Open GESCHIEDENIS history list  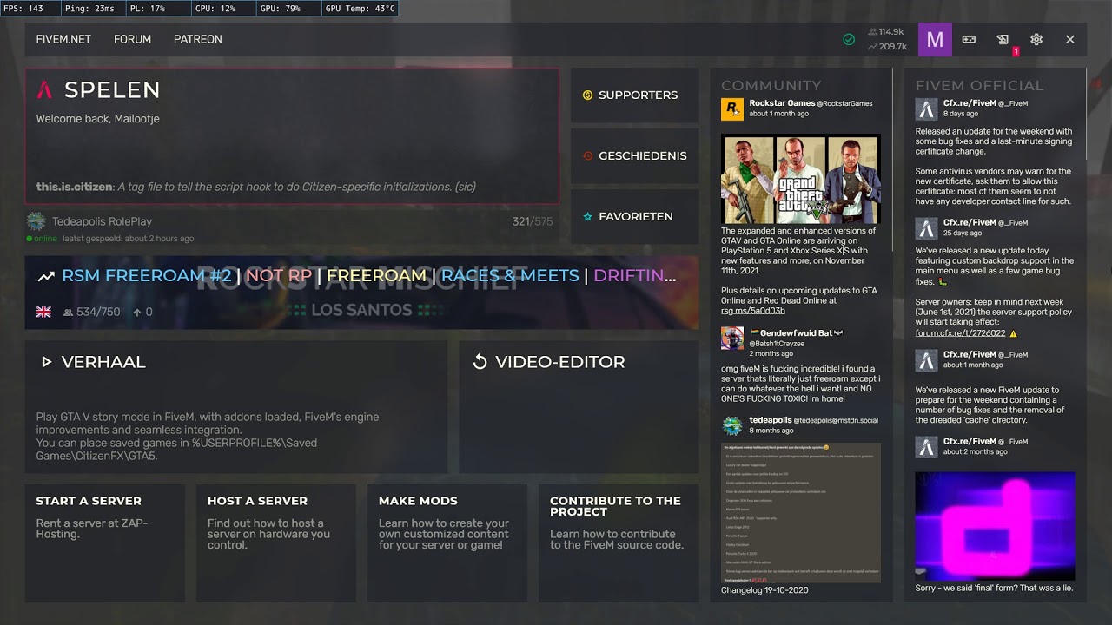tap(635, 156)
